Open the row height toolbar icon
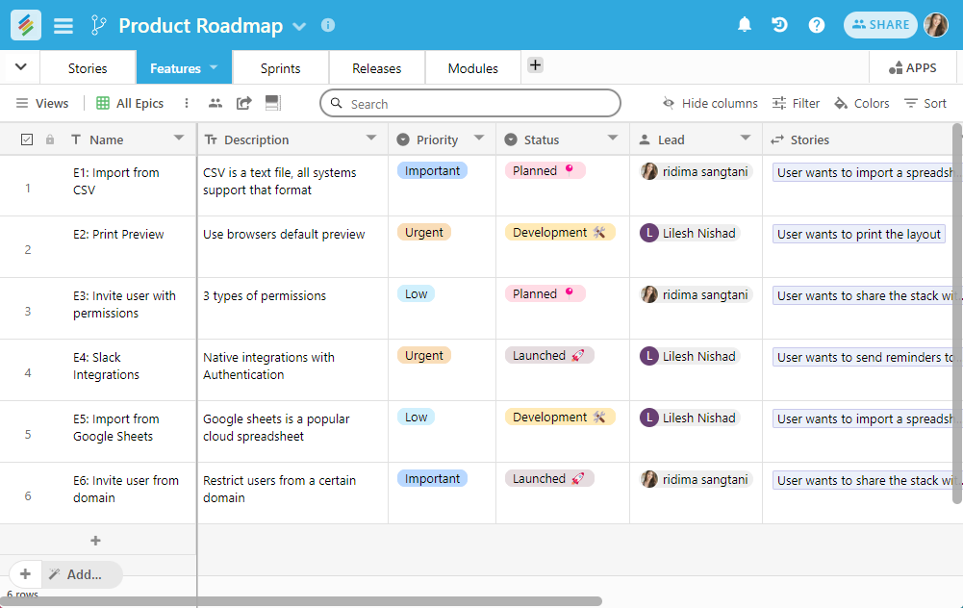The width and height of the screenshot is (963, 608). [x=273, y=103]
